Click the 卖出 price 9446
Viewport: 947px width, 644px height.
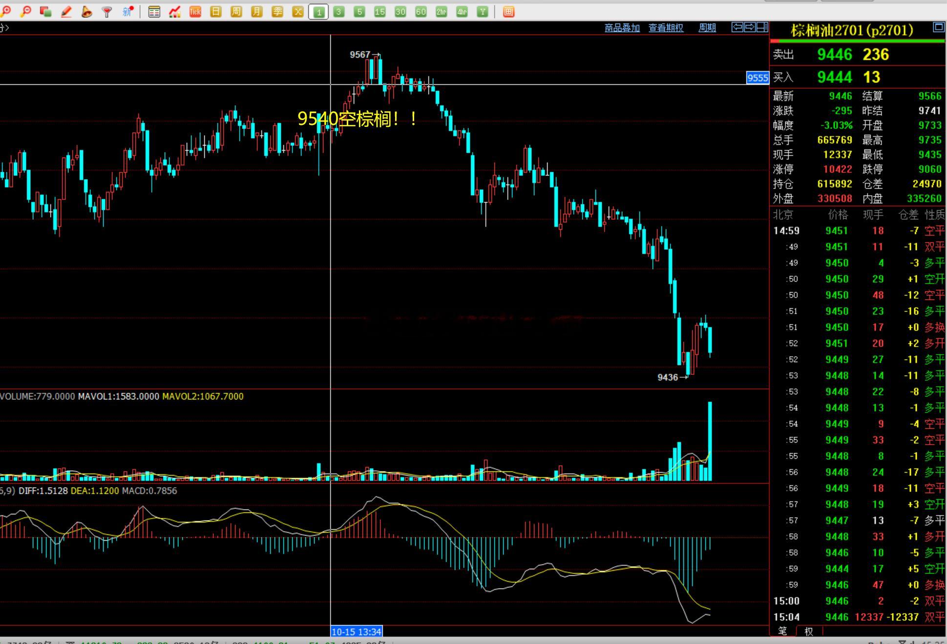coord(835,55)
